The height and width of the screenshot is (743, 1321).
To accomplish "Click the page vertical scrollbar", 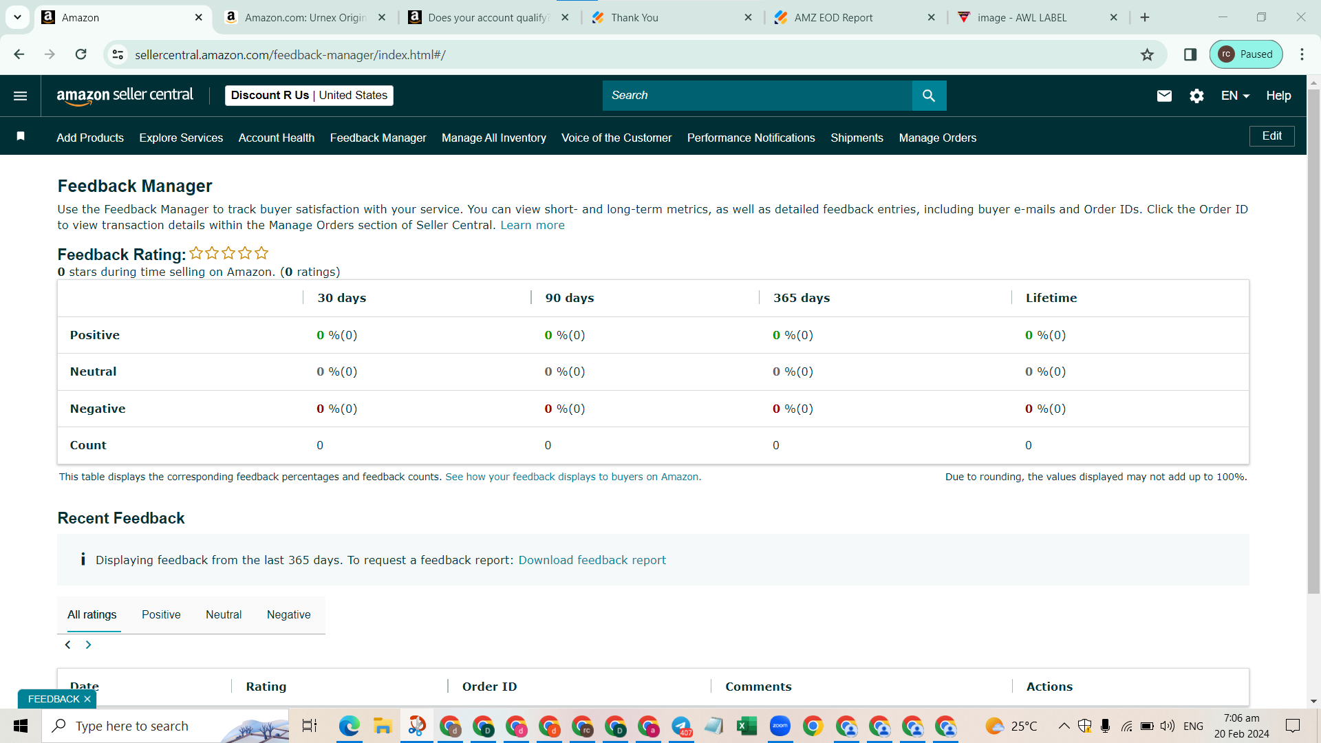I will (x=1313, y=341).
